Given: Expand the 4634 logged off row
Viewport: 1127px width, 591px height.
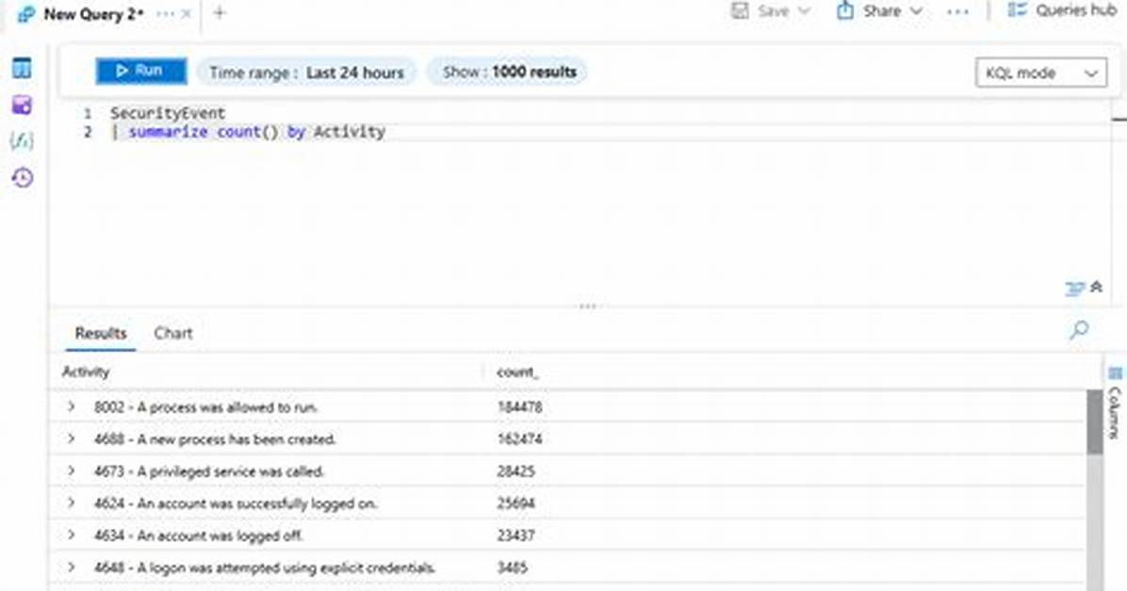Looking at the screenshot, I should [x=72, y=535].
